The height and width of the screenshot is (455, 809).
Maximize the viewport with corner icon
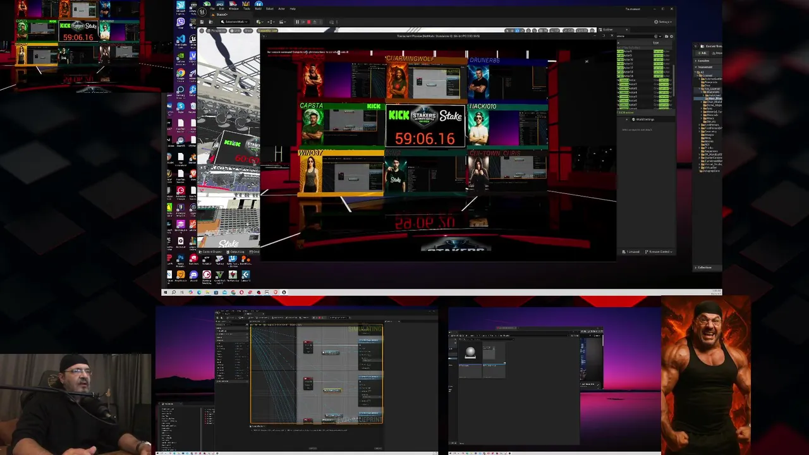[x=592, y=31]
